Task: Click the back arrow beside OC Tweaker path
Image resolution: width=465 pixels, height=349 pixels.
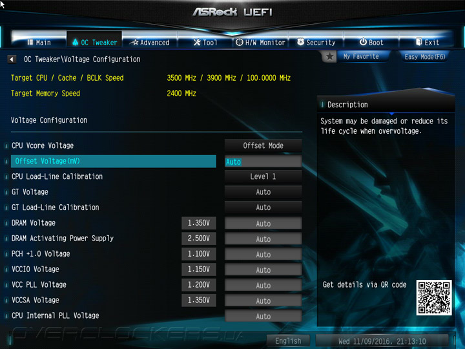Action: point(12,59)
